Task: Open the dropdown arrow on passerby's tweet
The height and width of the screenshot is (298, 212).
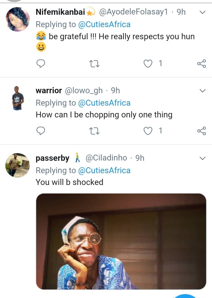Action: [202, 158]
